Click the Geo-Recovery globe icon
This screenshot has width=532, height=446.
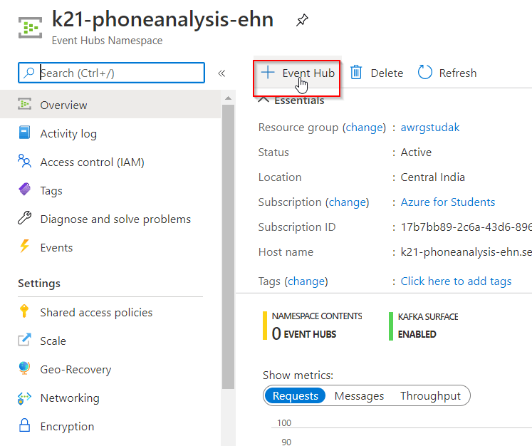pyautogui.click(x=25, y=369)
